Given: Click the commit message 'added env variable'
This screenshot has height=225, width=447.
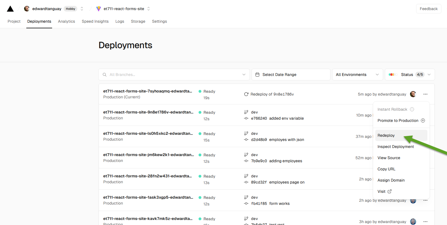Looking at the screenshot, I should tap(287, 118).
